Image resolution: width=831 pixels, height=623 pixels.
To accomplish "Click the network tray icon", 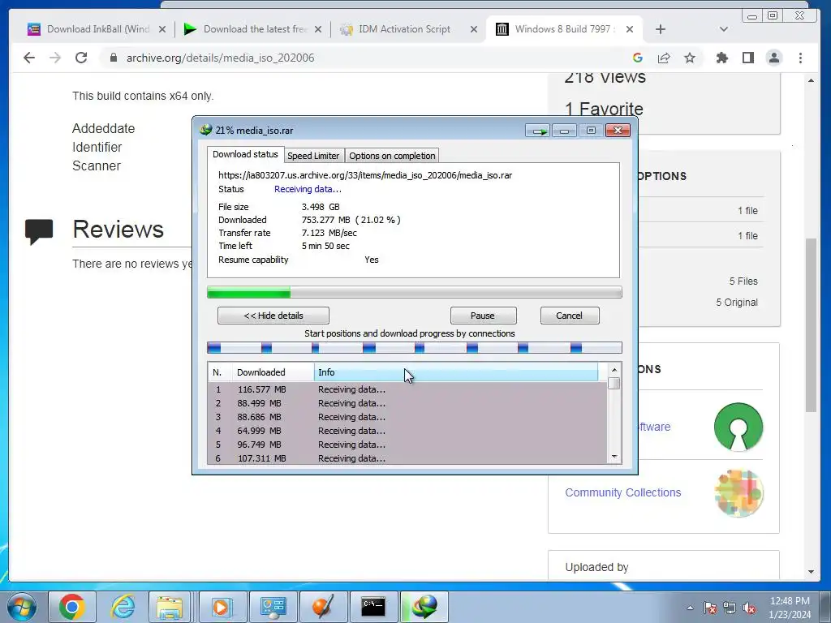I will pos(730,608).
